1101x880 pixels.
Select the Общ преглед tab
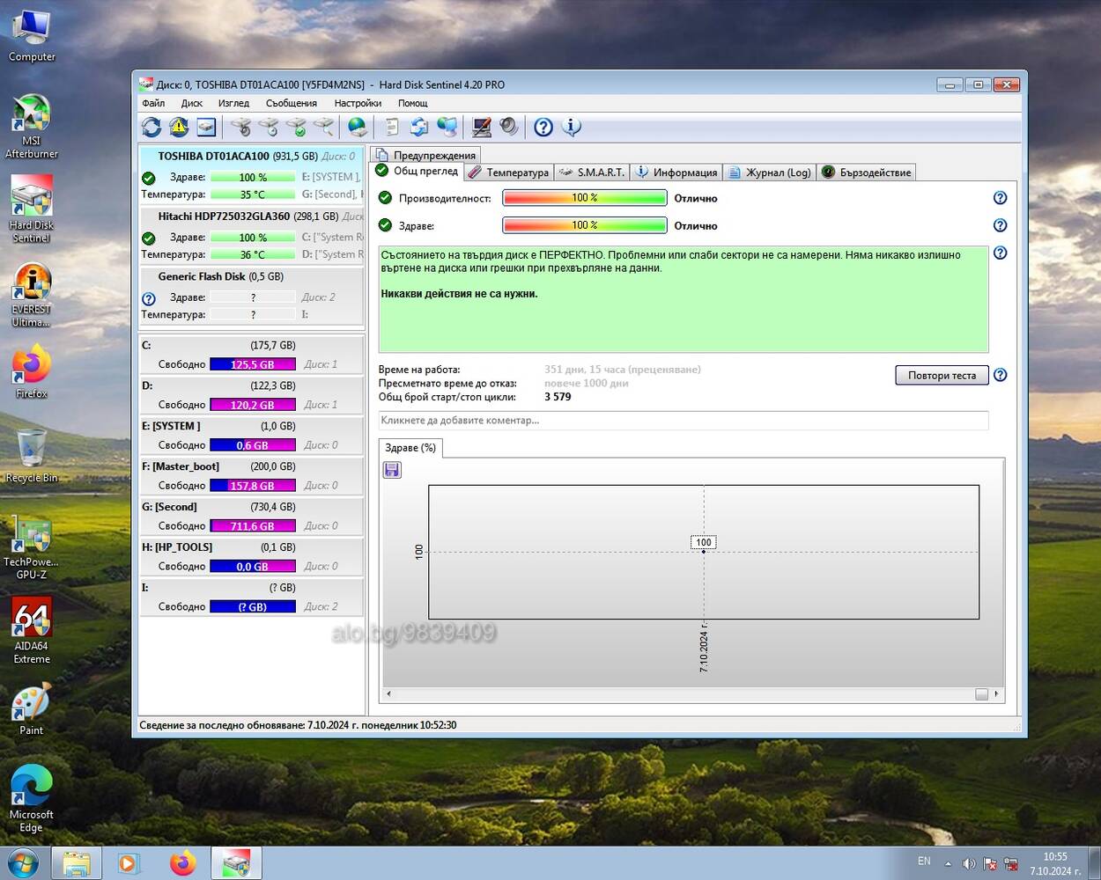(417, 172)
